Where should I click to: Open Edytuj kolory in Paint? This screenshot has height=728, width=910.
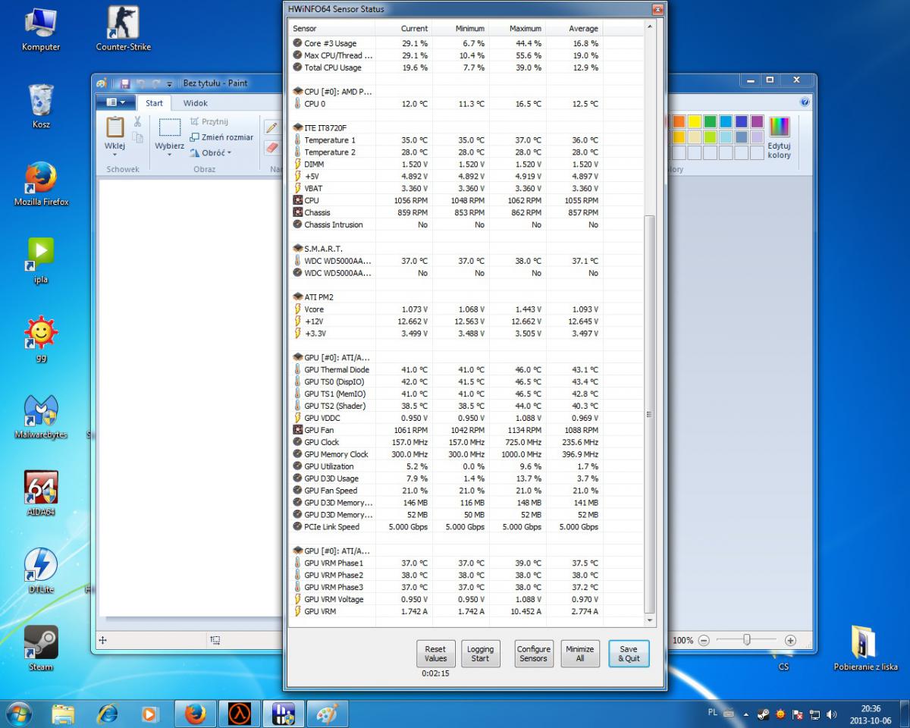click(779, 137)
